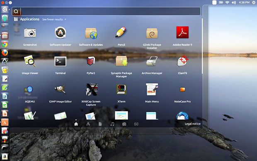Launch the Pencil app

click(121, 32)
